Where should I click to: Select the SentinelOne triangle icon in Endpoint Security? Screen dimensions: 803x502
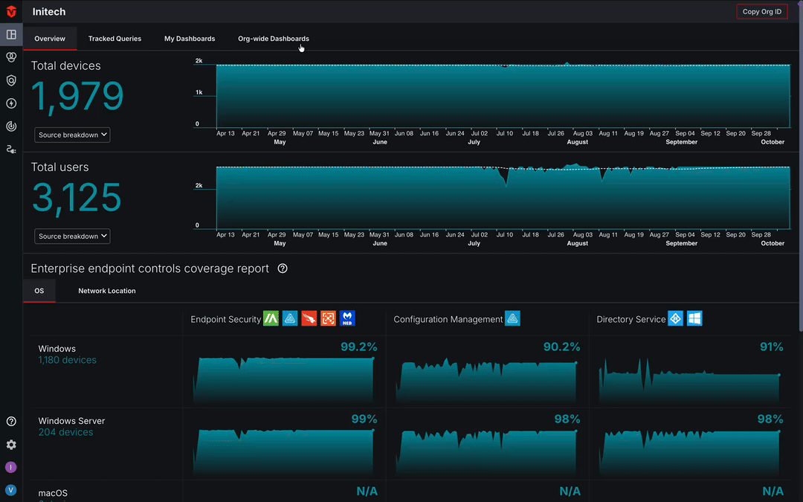[x=290, y=318]
